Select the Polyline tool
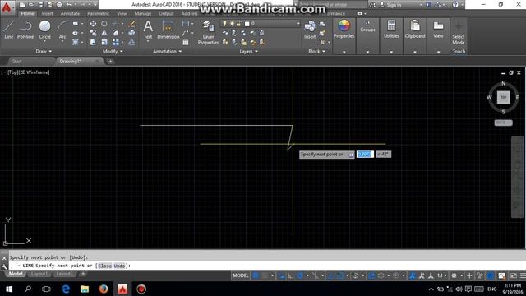 point(25,30)
